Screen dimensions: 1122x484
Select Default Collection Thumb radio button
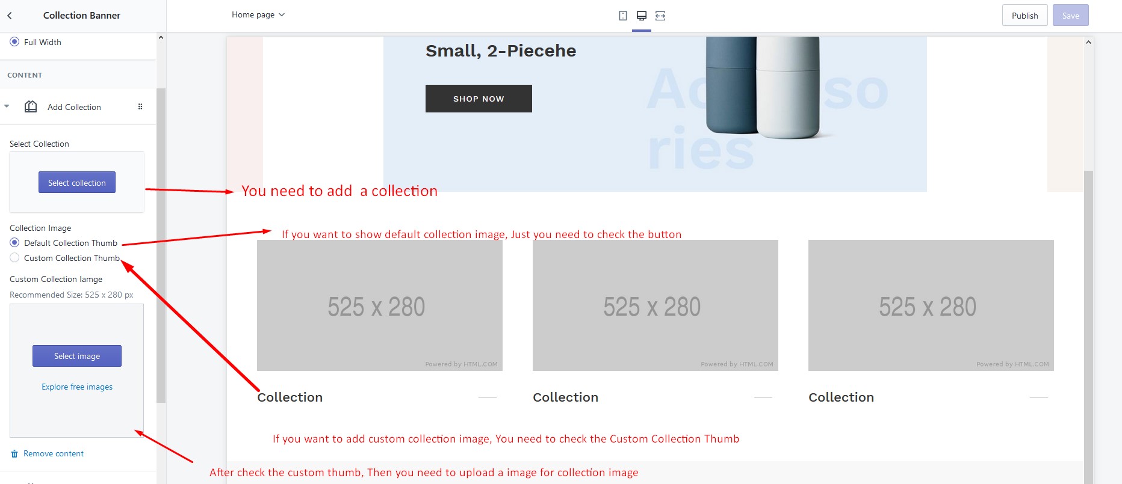click(x=14, y=243)
